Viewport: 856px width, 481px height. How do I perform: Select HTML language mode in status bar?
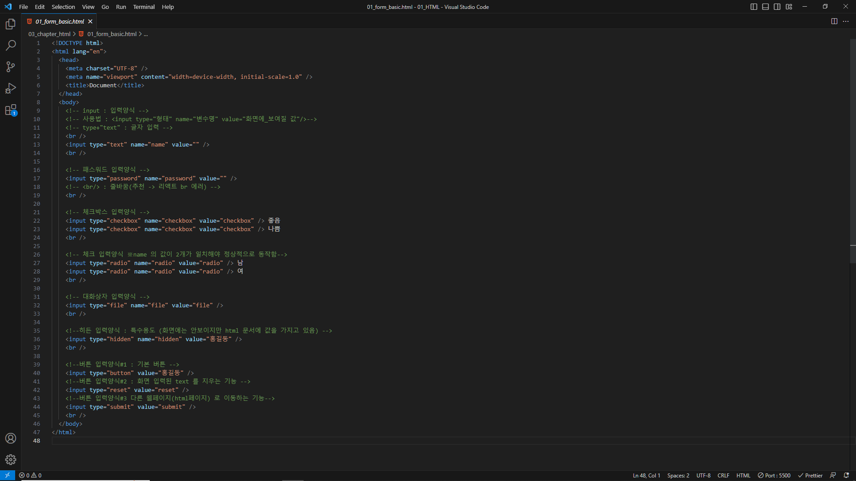743,475
